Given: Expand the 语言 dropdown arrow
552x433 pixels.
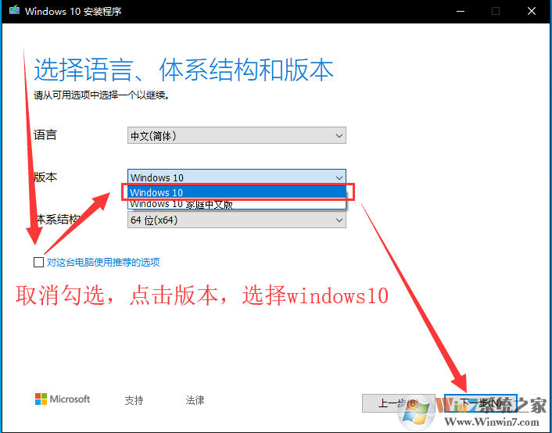Looking at the screenshot, I should pyautogui.click(x=339, y=136).
